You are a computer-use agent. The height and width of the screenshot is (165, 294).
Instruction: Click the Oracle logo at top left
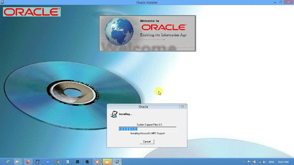pos(32,12)
